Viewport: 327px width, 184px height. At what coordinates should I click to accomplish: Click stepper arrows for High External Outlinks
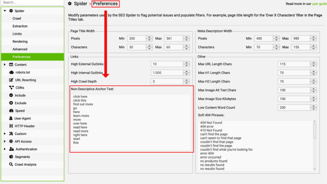pyautogui.click(x=186, y=64)
